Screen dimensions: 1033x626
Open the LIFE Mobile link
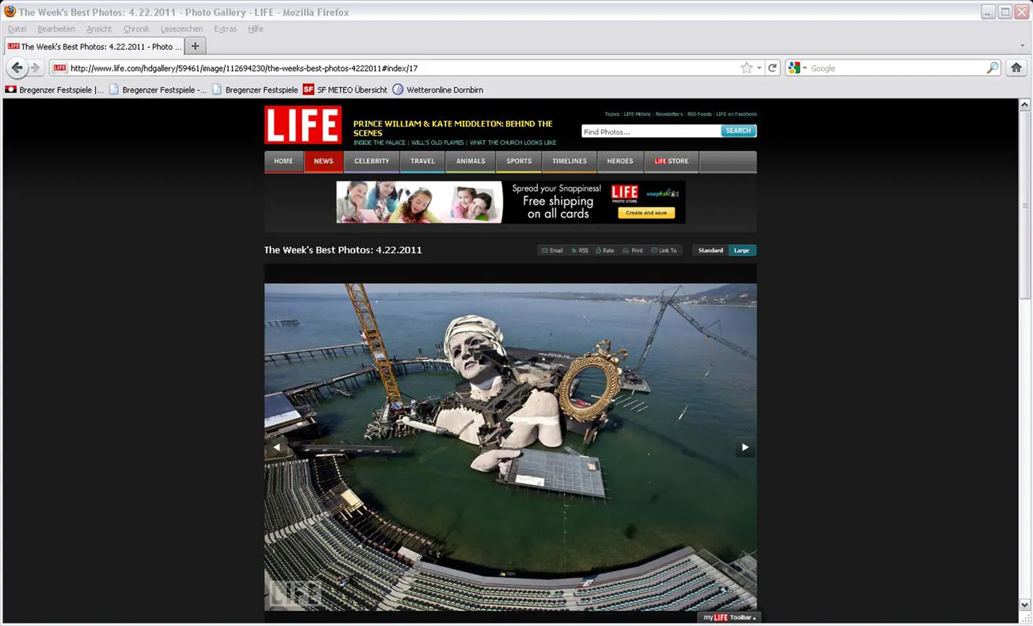click(x=637, y=114)
